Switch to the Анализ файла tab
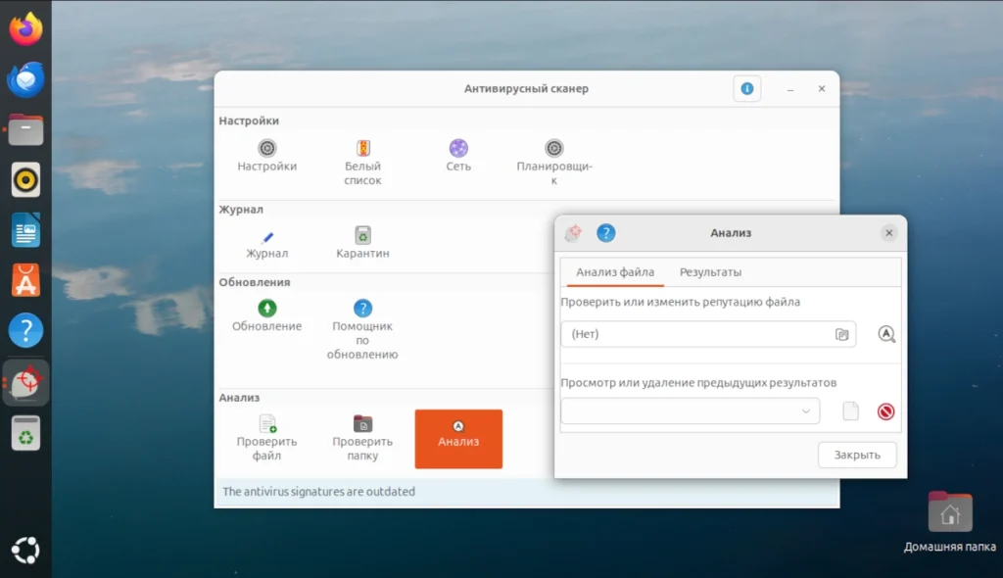The image size is (1003, 578). 615,272
